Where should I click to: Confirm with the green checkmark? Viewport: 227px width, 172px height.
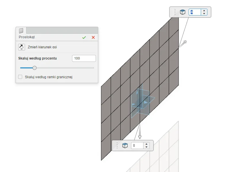84,37
